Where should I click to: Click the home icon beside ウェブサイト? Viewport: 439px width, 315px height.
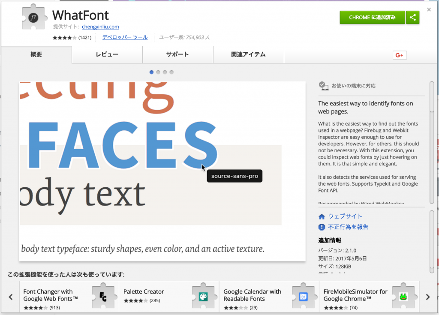(322, 216)
